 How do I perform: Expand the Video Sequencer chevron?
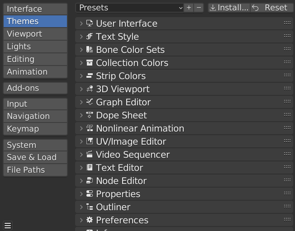[x=81, y=155]
